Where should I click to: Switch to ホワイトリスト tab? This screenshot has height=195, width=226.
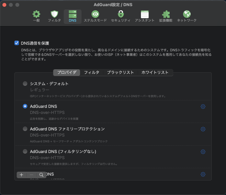coord(155,72)
